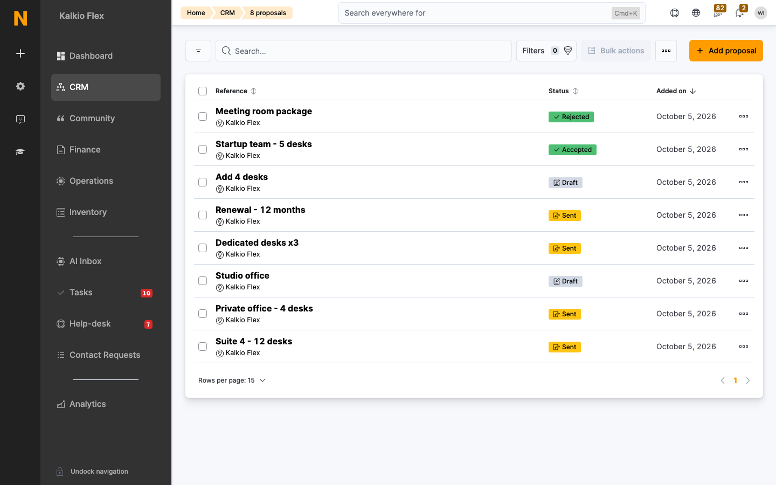Click the plus icon in left rail

pyautogui.click(x=20, y=53)
